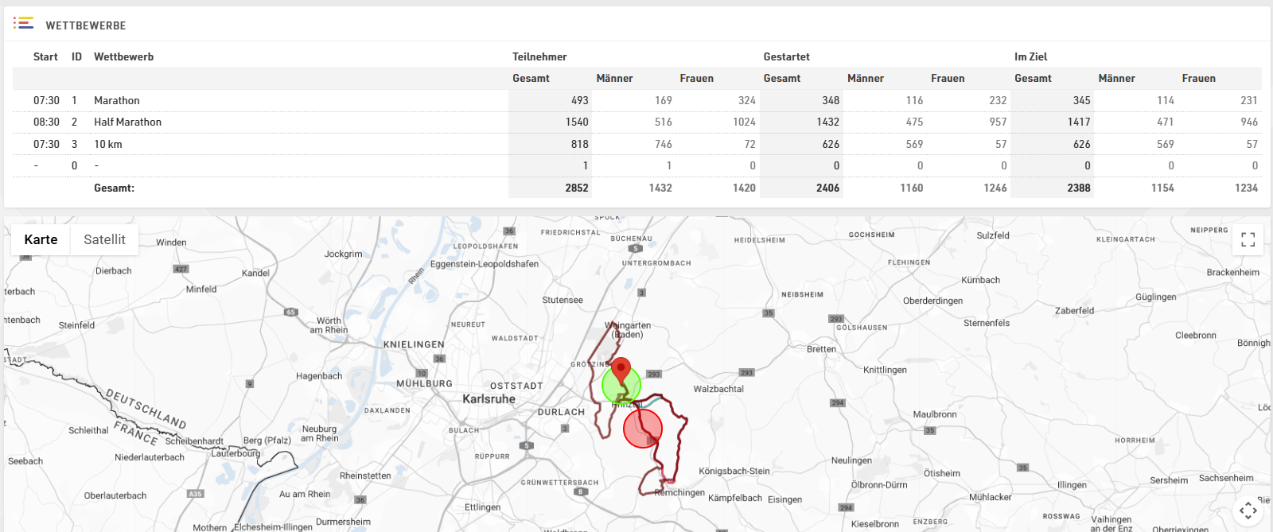Click the Start column header
The width and height of the screenshot is (1273, 532).
[x=45, y=56]
